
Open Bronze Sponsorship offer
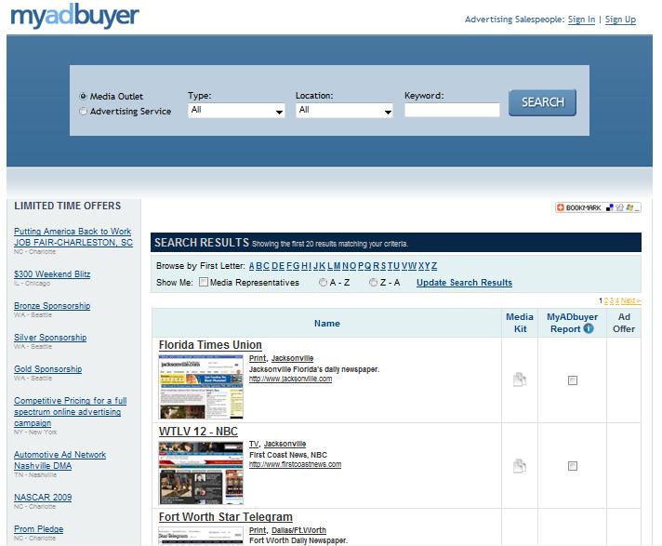[x=52, y=306]
